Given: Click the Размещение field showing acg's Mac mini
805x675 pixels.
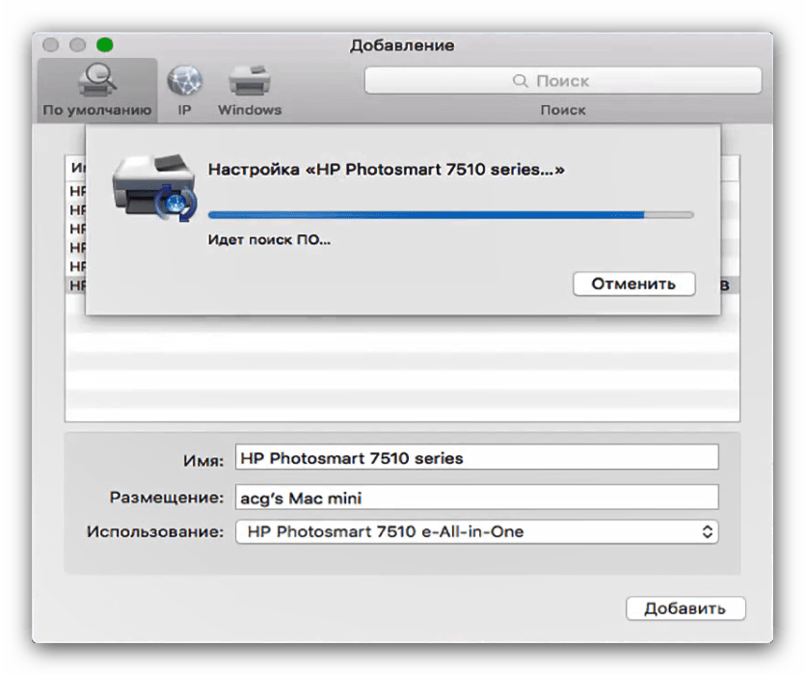Looking at the screenshot, I should point(476,498).
